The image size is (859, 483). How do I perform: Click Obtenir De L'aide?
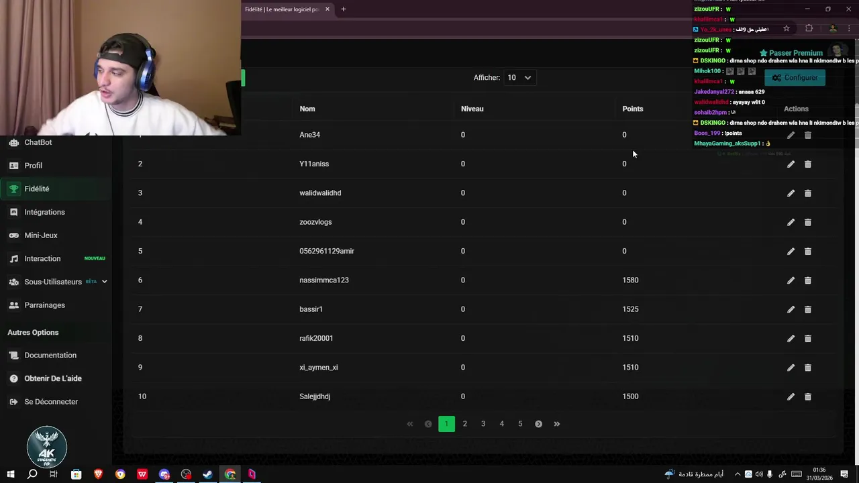pyautogui.click(x=53, y=378)
